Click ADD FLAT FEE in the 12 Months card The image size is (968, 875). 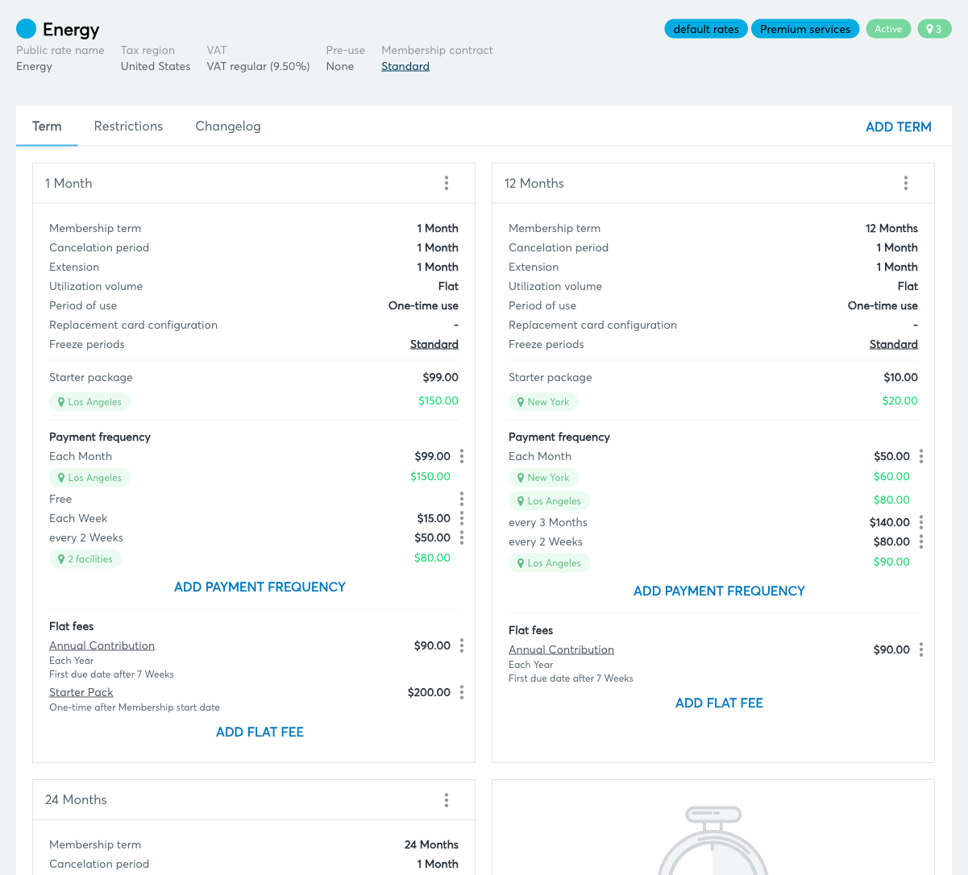pos(719,703)
